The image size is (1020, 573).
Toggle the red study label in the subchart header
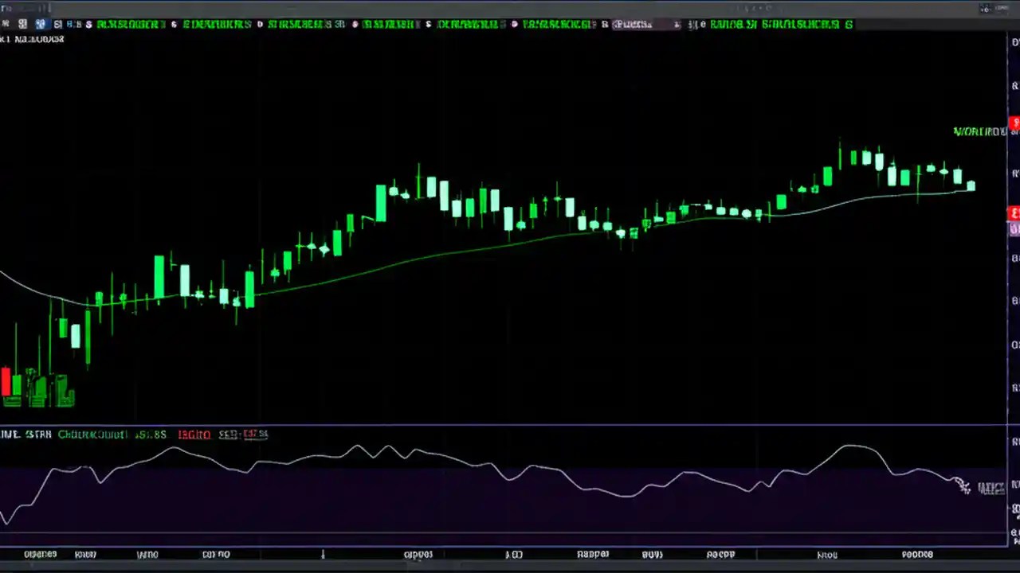[194, 434]
